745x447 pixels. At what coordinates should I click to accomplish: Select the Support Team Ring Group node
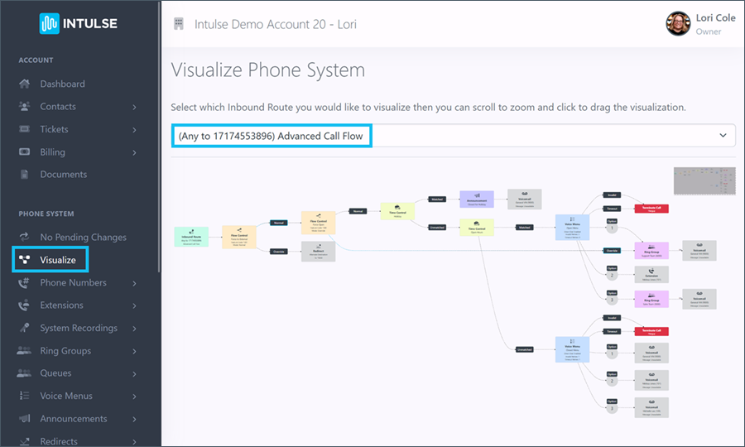[651, 250]
